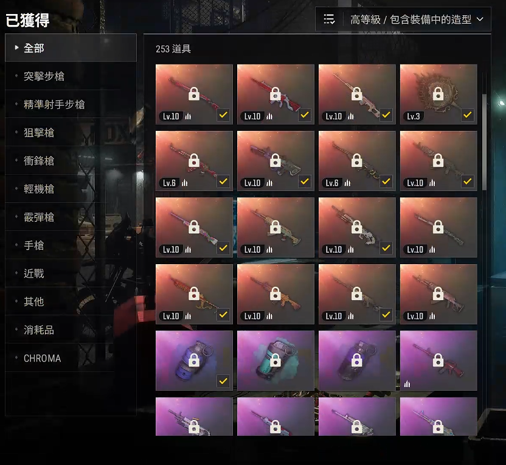Toggle the checkmark on the Lv.3 pan skin
Screen dimensions: 506x465
[x=468, y=115]
